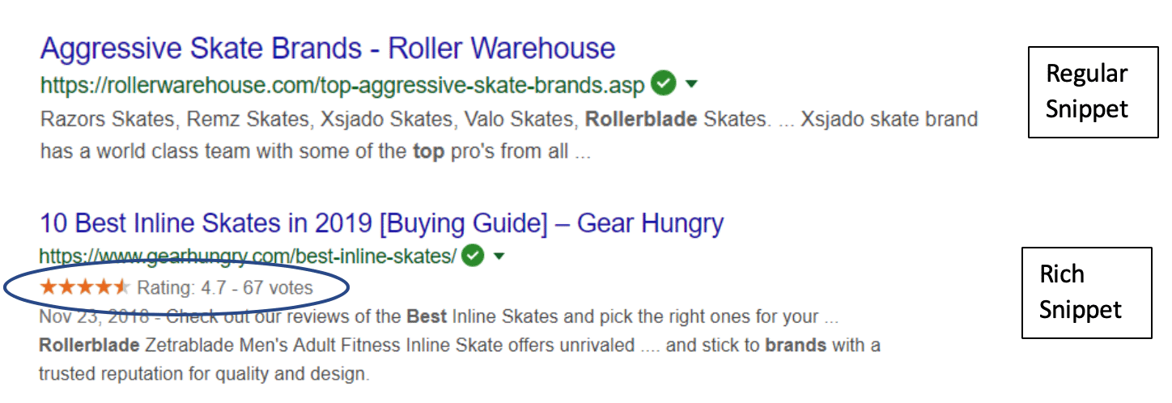Click the green verified checkmark beside gearhungry.com URL

[473, 257]
